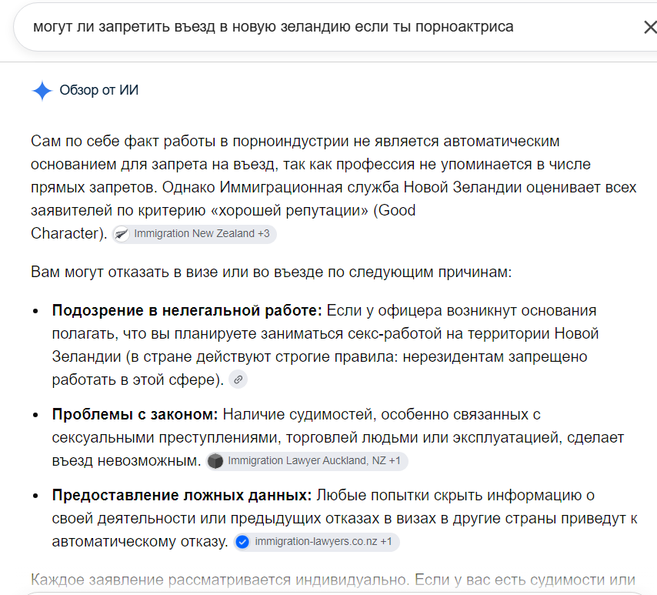Screen dimensions: 657x595
Task: Open the immigration-lawyers.co.nz +1 source chip
Action: [x=316, y=542]
